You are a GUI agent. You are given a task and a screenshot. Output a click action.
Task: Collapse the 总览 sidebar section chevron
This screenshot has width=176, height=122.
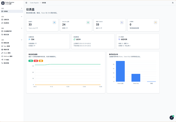click(22, 8)
